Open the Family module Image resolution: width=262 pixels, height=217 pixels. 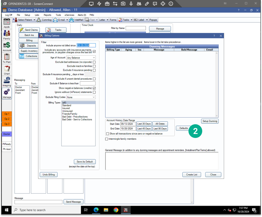7,35
